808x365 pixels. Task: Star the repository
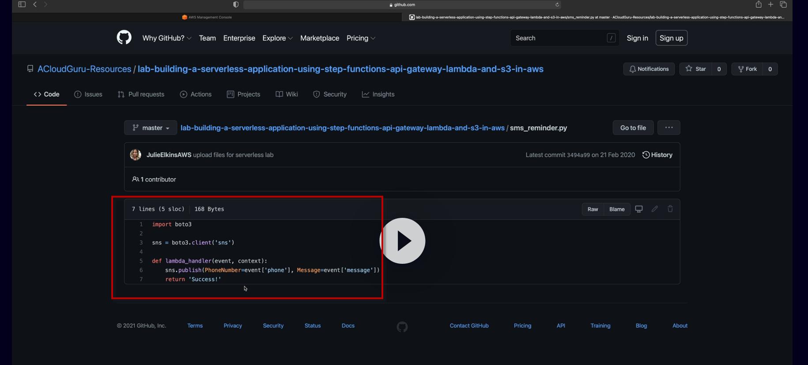(696, 69)
